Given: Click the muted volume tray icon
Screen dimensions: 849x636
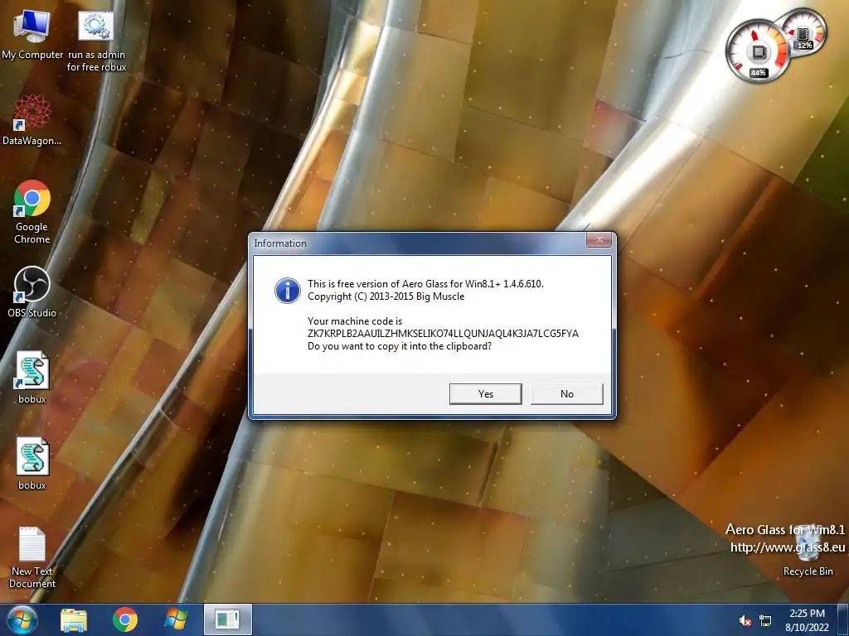Looking at the screenshot, I should click(745, 620).
